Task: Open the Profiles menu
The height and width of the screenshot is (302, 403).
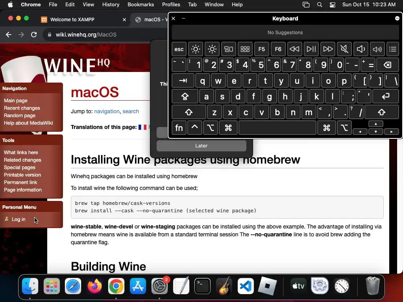Action: coord(171,4)
